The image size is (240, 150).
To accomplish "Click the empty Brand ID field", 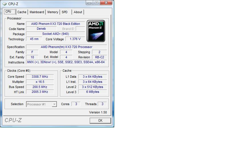I will (x=80, y=29).
